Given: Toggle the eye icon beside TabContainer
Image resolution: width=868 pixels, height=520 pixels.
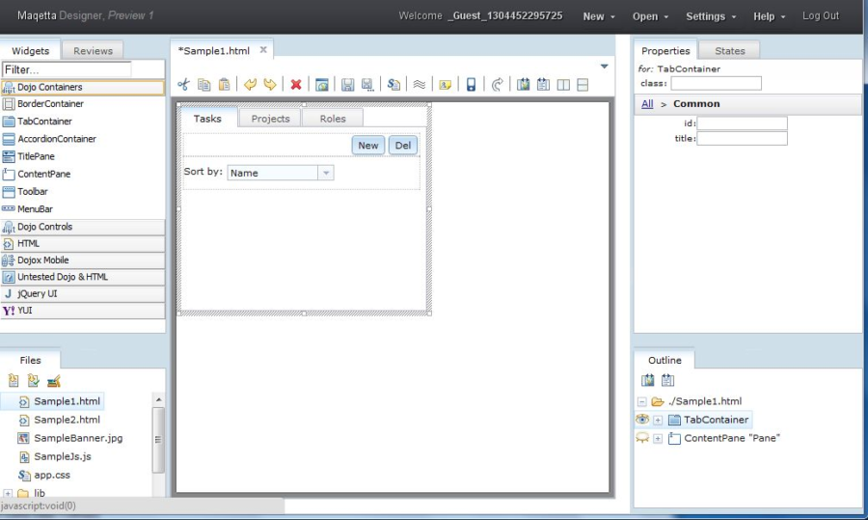Looking at the screenshot, I should [x=642, y=420].
